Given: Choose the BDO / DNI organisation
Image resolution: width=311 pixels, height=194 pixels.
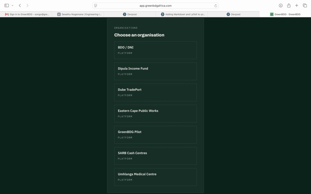Looking at the screenshot, I should [155, 50].
